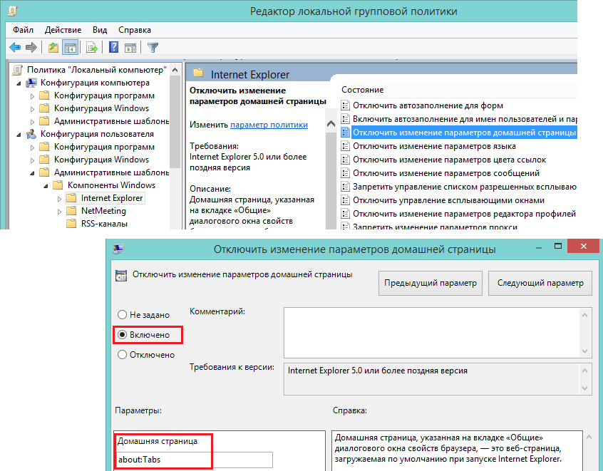Viewport: 603px width, 471px height.
Task: Click the icon beside 'Политика "Локальный компьютер"'
Action: pos(18,70)
